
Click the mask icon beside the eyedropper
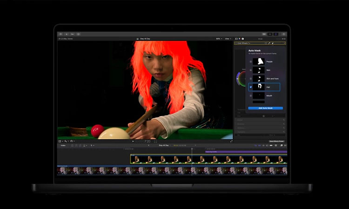coord(273,43)
